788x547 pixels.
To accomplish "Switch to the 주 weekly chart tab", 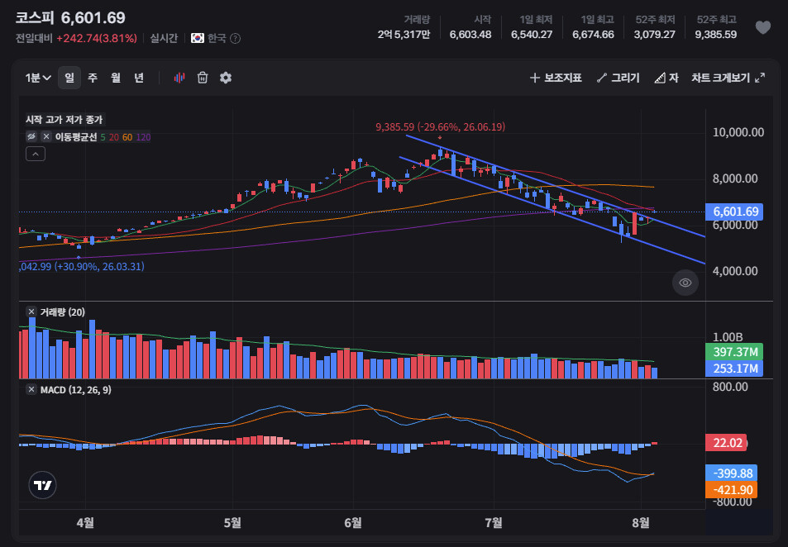I will point(93,78).
